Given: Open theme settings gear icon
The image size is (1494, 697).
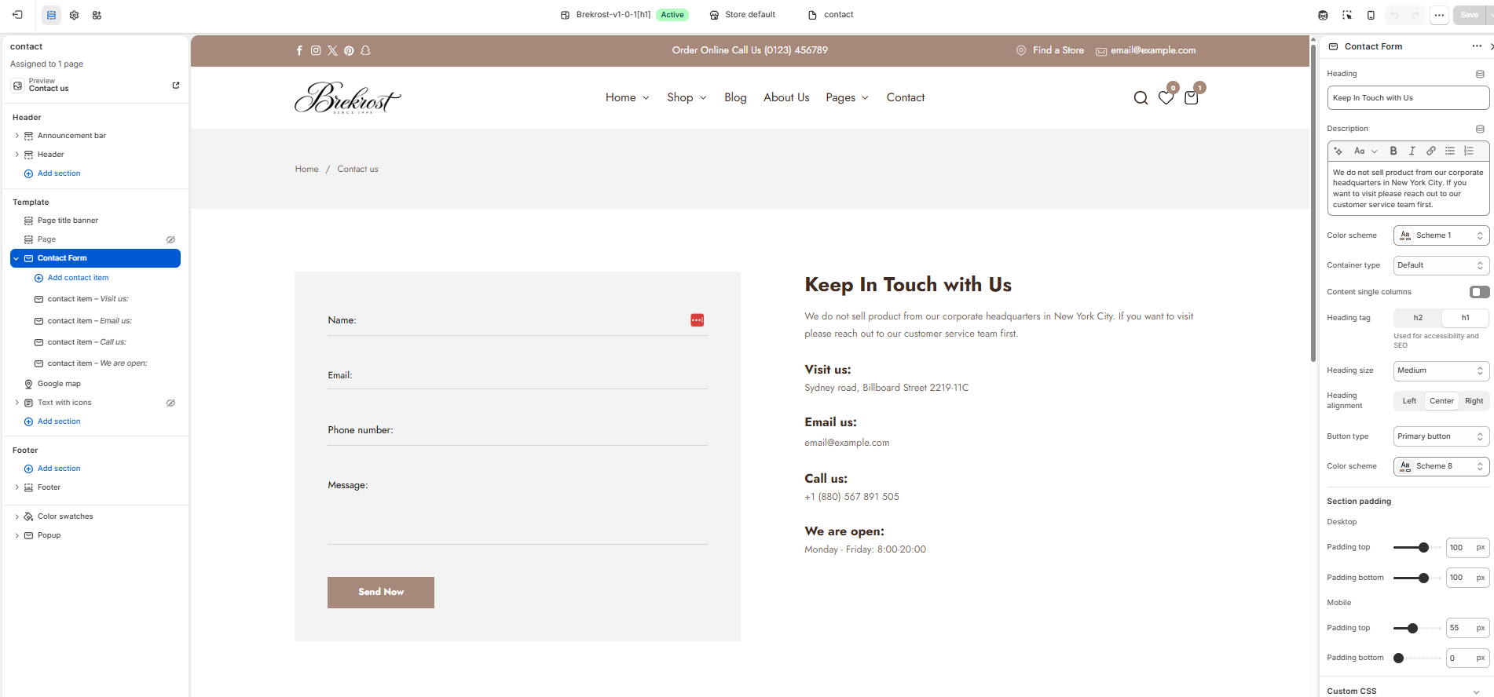Looking at the screenshot, I should (74, 15).
